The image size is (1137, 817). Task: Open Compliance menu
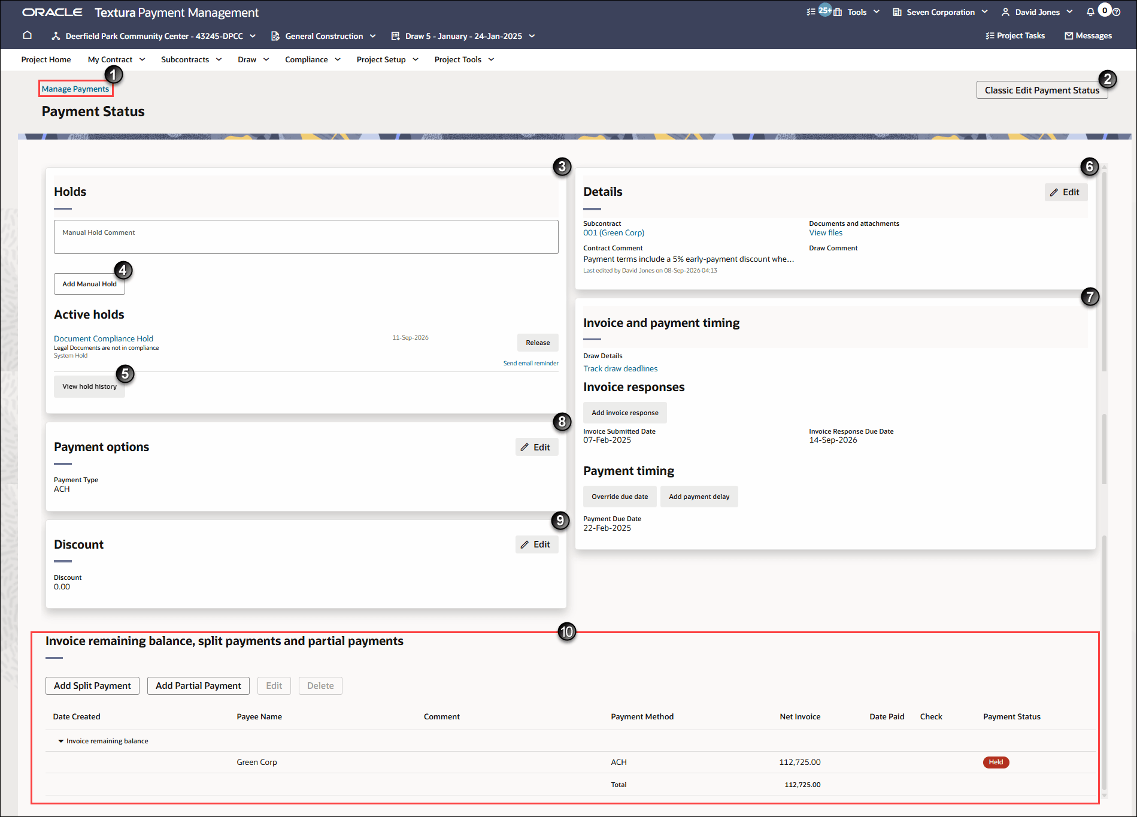(x=313, y=59)
